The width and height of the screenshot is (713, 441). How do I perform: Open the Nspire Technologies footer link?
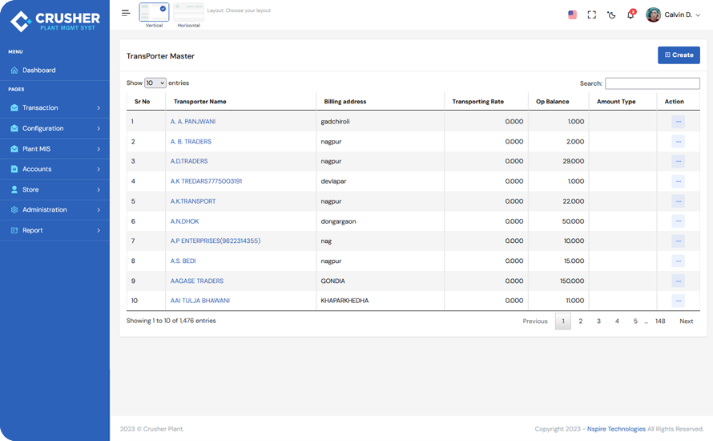(615, 429)
